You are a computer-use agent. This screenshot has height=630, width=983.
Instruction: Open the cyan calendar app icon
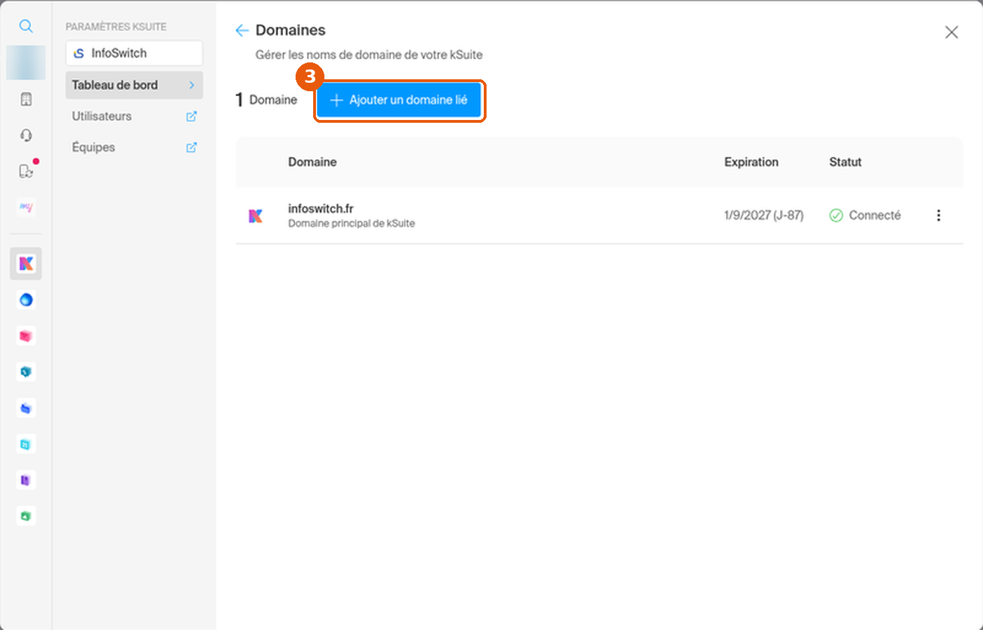tap(26, 444)
